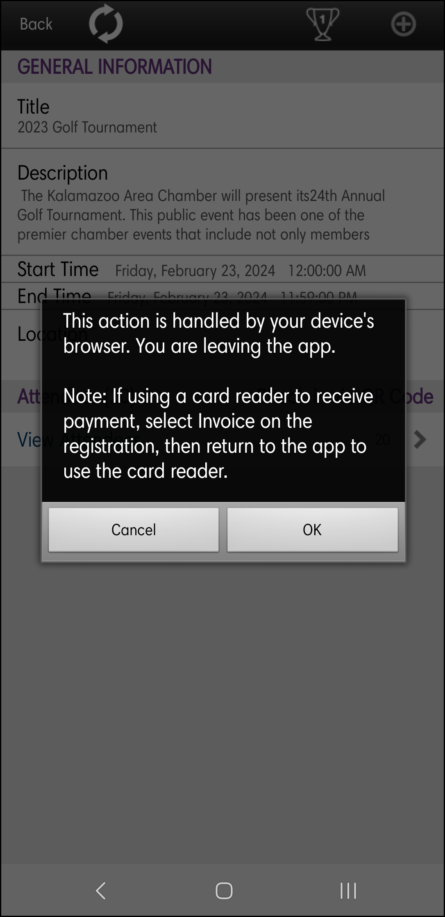Tap the Android home navigation icon
The height and width of the screenshot is (917, 445).
[224, 890]
